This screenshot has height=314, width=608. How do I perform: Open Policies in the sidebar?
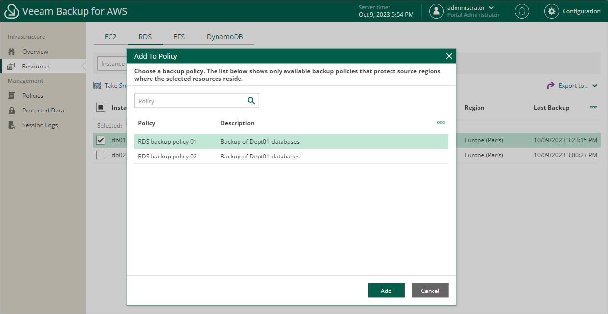(33, 96)
